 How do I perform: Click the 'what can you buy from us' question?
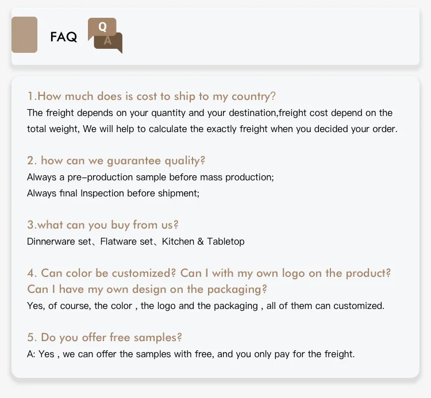click(103, 225)
